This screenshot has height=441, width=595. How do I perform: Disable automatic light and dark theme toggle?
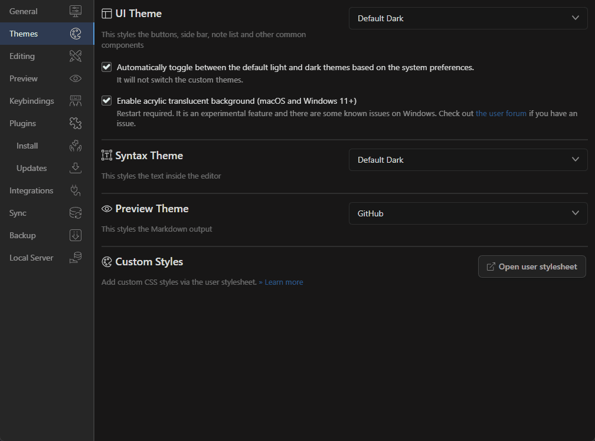click(x=107, y=67)
